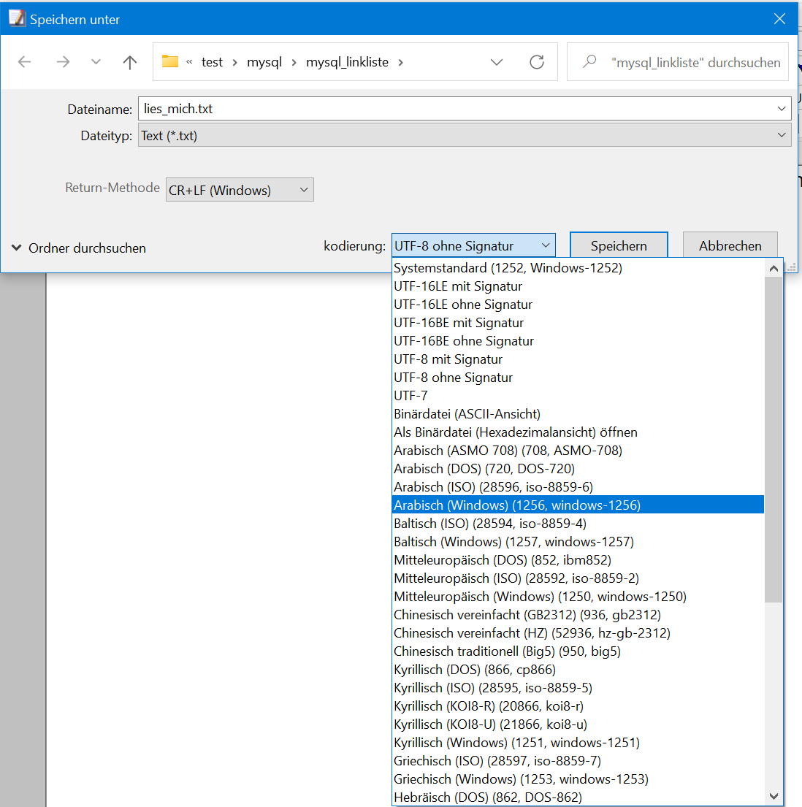802x807 pixels.
Task: Click the folder icon in address bar
Action: point(170,62)
